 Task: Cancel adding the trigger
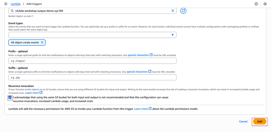(243, 121)
